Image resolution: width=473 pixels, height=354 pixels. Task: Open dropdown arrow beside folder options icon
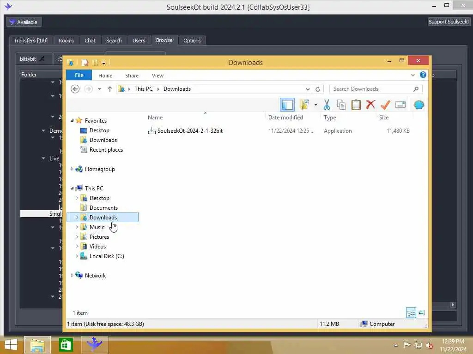point(315,105)
